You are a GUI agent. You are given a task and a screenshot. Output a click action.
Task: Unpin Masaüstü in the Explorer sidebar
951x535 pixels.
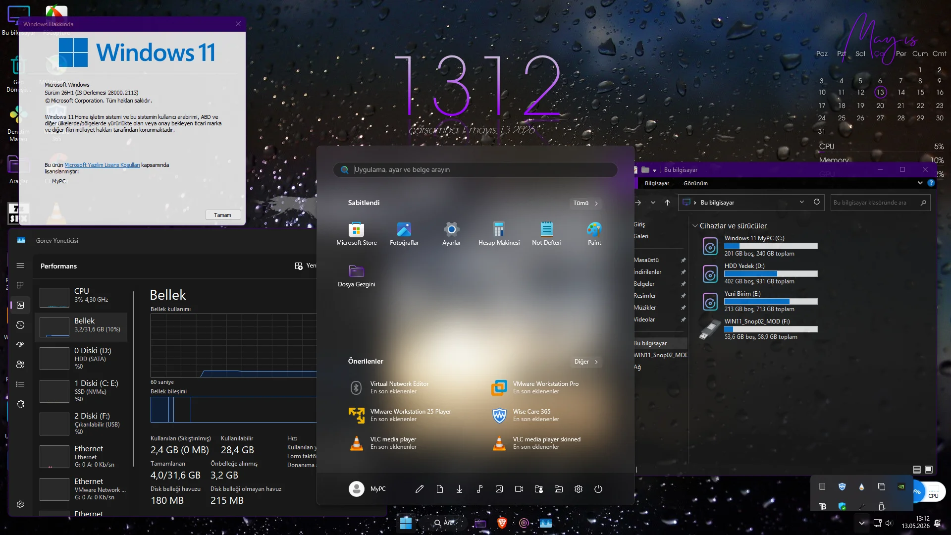(x=683, y=260)
